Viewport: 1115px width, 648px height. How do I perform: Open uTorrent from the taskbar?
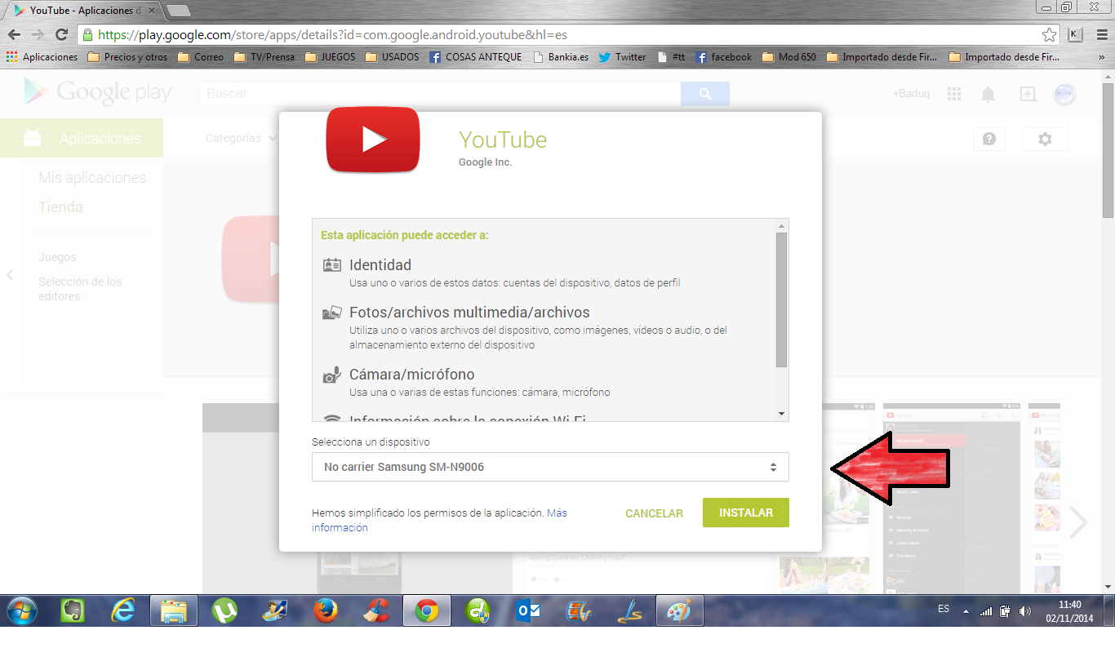(x=224, y=610)
